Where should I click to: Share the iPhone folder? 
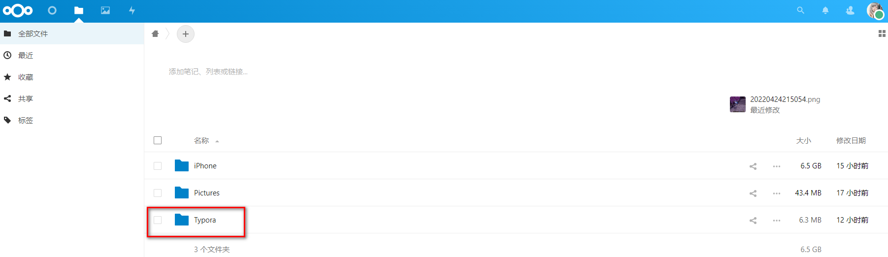tap(753, 166)
